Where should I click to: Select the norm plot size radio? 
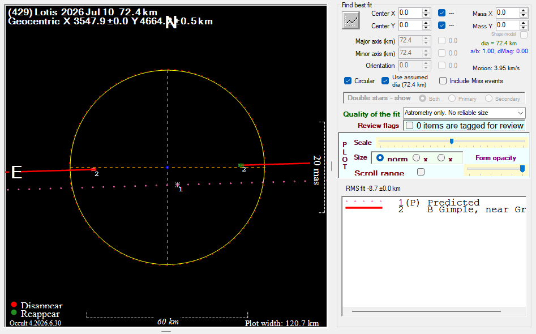[380, 158]
